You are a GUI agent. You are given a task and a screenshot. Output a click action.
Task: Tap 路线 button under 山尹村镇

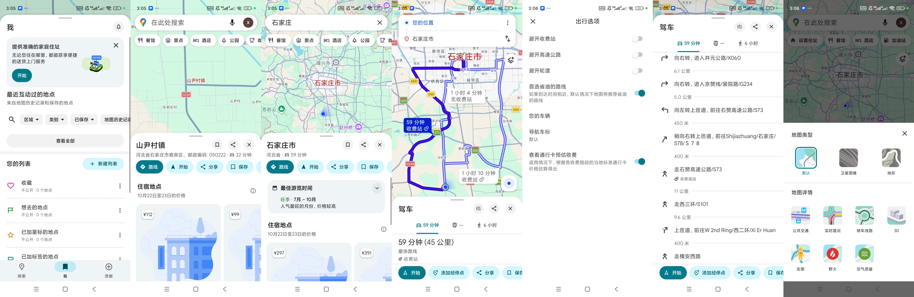point(149,167)
